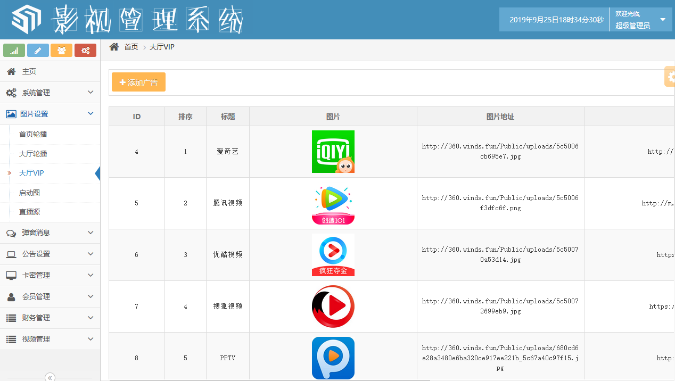Select 首页轮播 in the sidebar
Viewport: 675px width, 381px height.
33,134
